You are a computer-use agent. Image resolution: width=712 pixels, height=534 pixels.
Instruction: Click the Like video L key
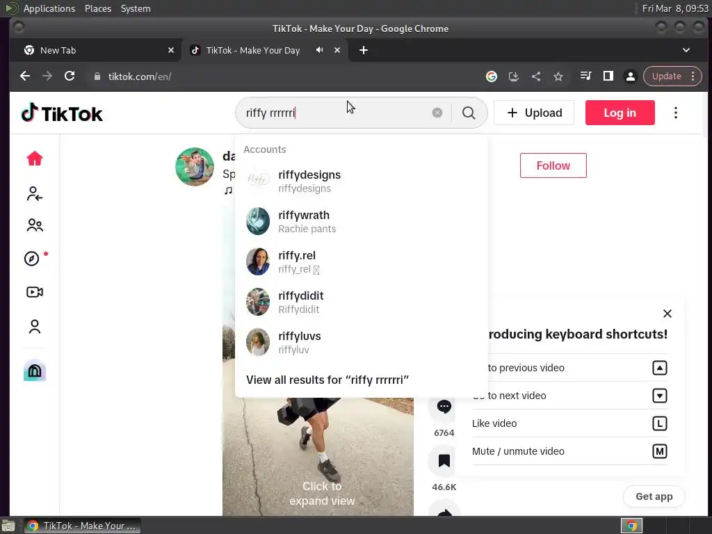[659, 423]
